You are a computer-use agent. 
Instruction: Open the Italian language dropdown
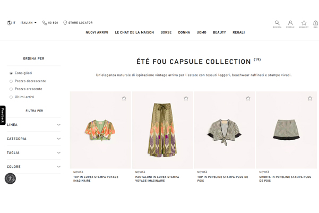[x=29, y=23]
